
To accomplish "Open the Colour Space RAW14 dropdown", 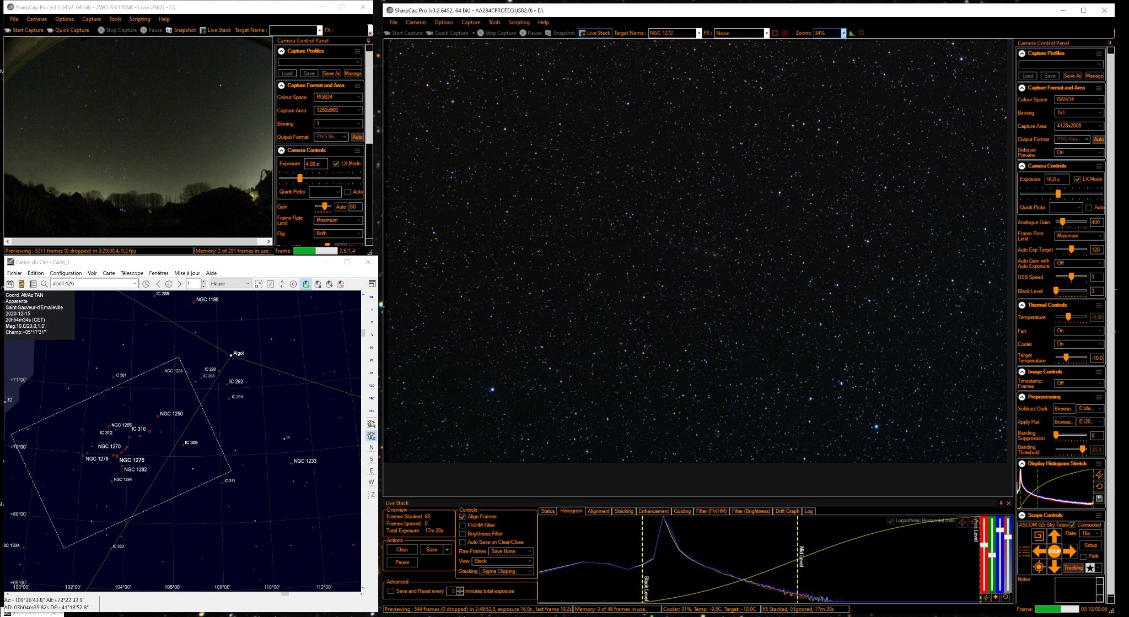I will coord(1079,100).
